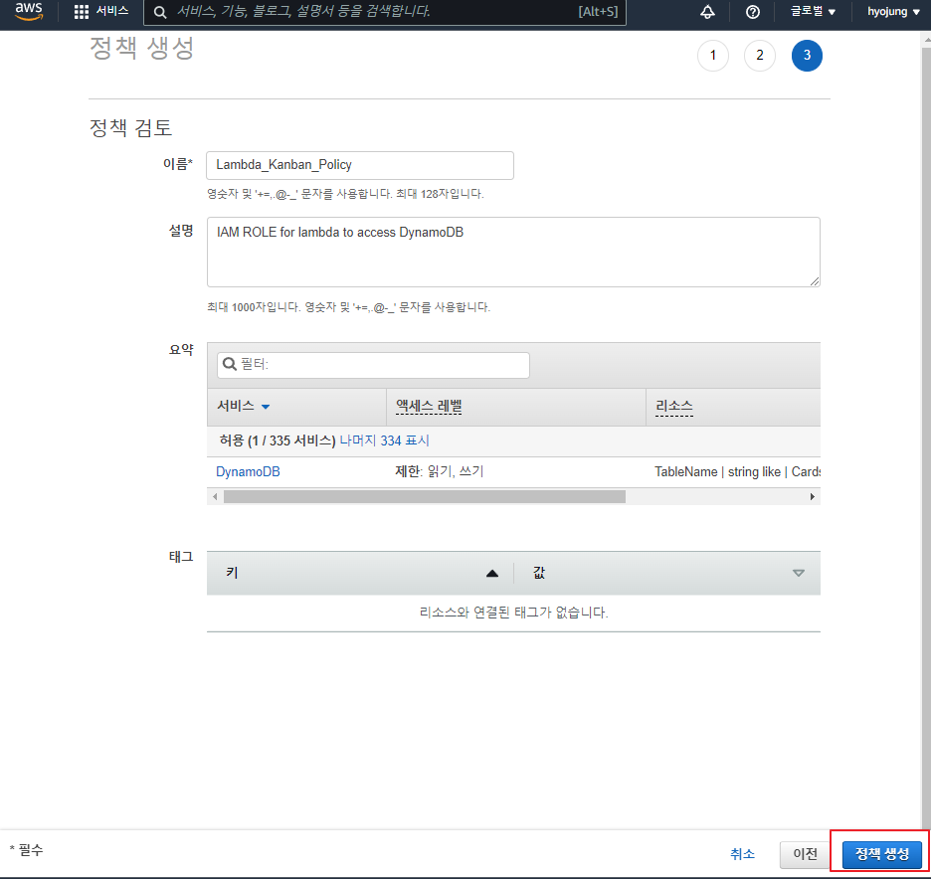931x879 pixels.
Task: Click the 값 tag column header
Action: (539, 573)
